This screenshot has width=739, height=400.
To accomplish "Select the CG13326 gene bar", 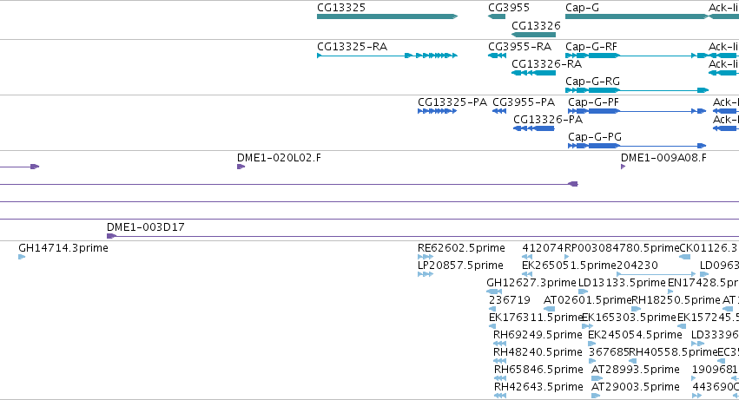I will coord(533,35).
